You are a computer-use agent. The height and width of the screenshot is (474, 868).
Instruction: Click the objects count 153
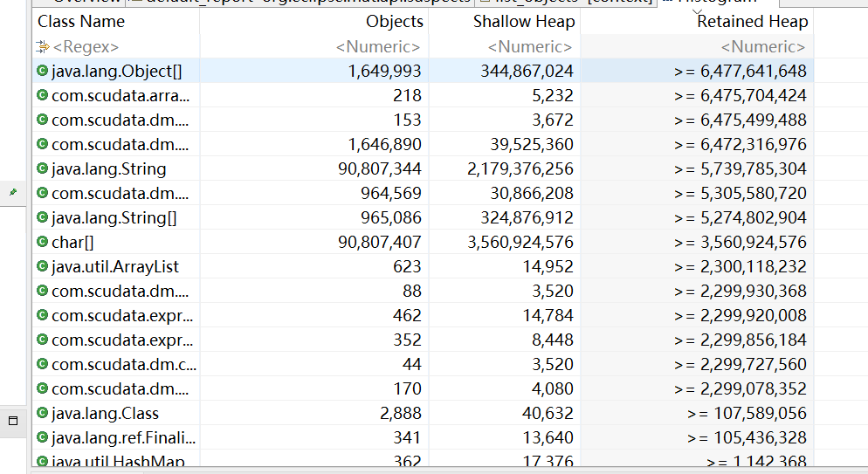[407, 120]
